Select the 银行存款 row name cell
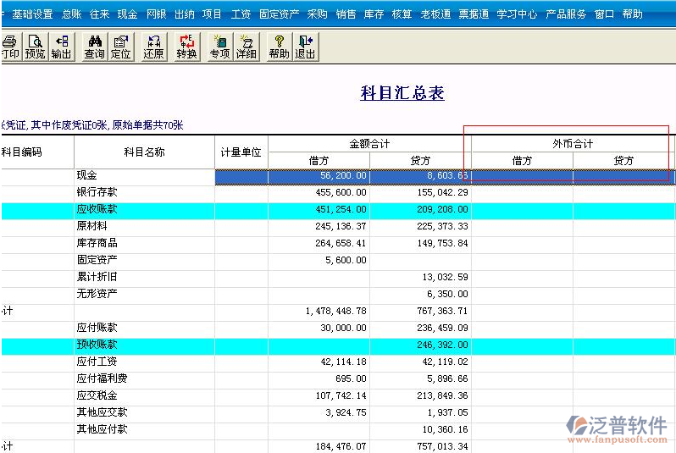 tap(97, 193)
